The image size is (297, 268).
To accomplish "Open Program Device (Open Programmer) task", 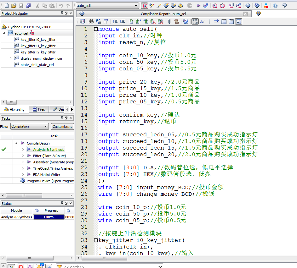I will tap(50, 181).
